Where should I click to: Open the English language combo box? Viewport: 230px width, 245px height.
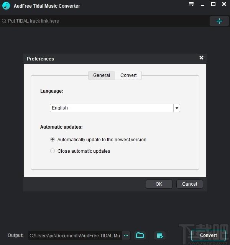[x=115, y=108]
